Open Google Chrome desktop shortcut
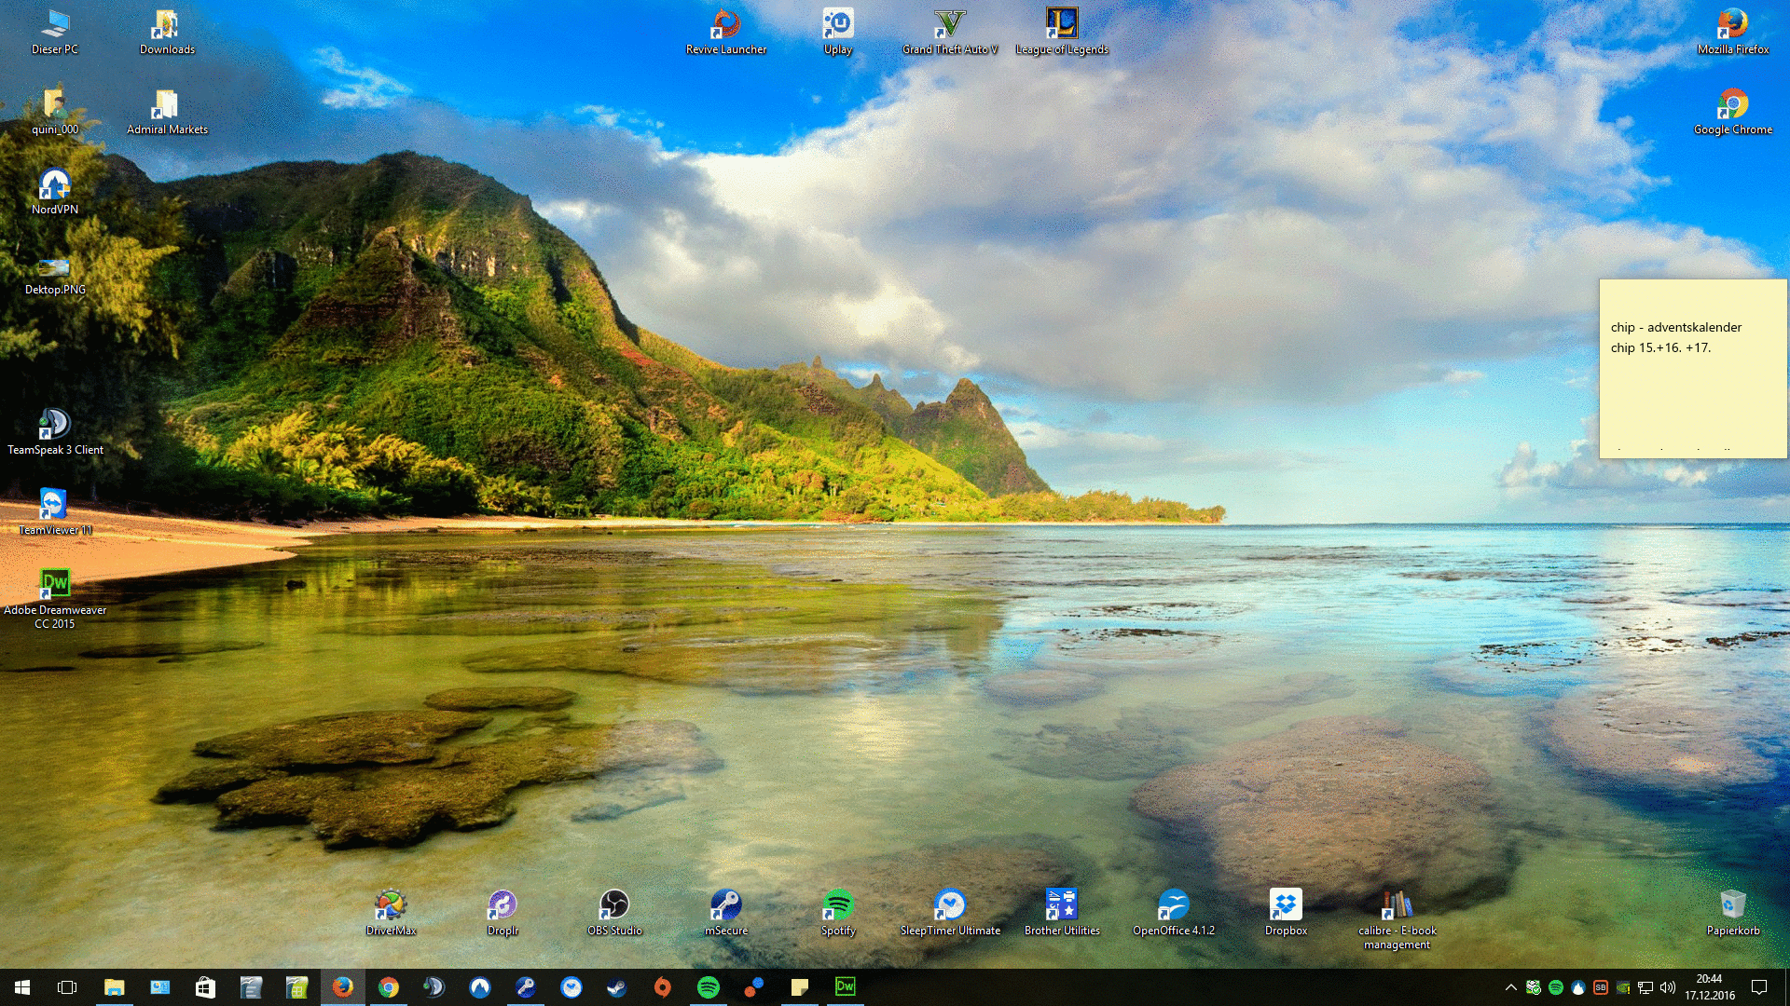The width and height of the screenshot is (1790, 1006). (x=1733, y=113)
